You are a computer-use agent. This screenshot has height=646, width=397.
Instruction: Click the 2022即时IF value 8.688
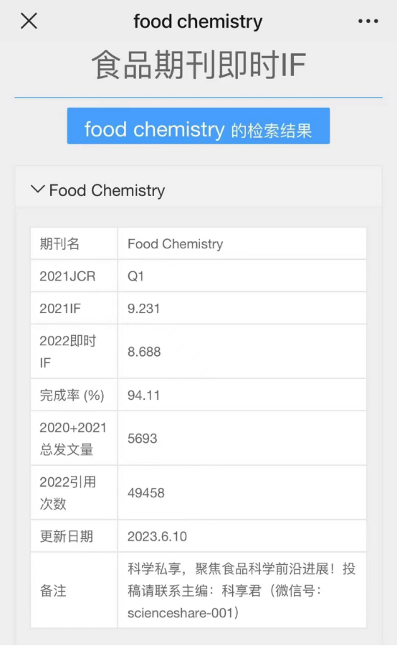[144, 352]
